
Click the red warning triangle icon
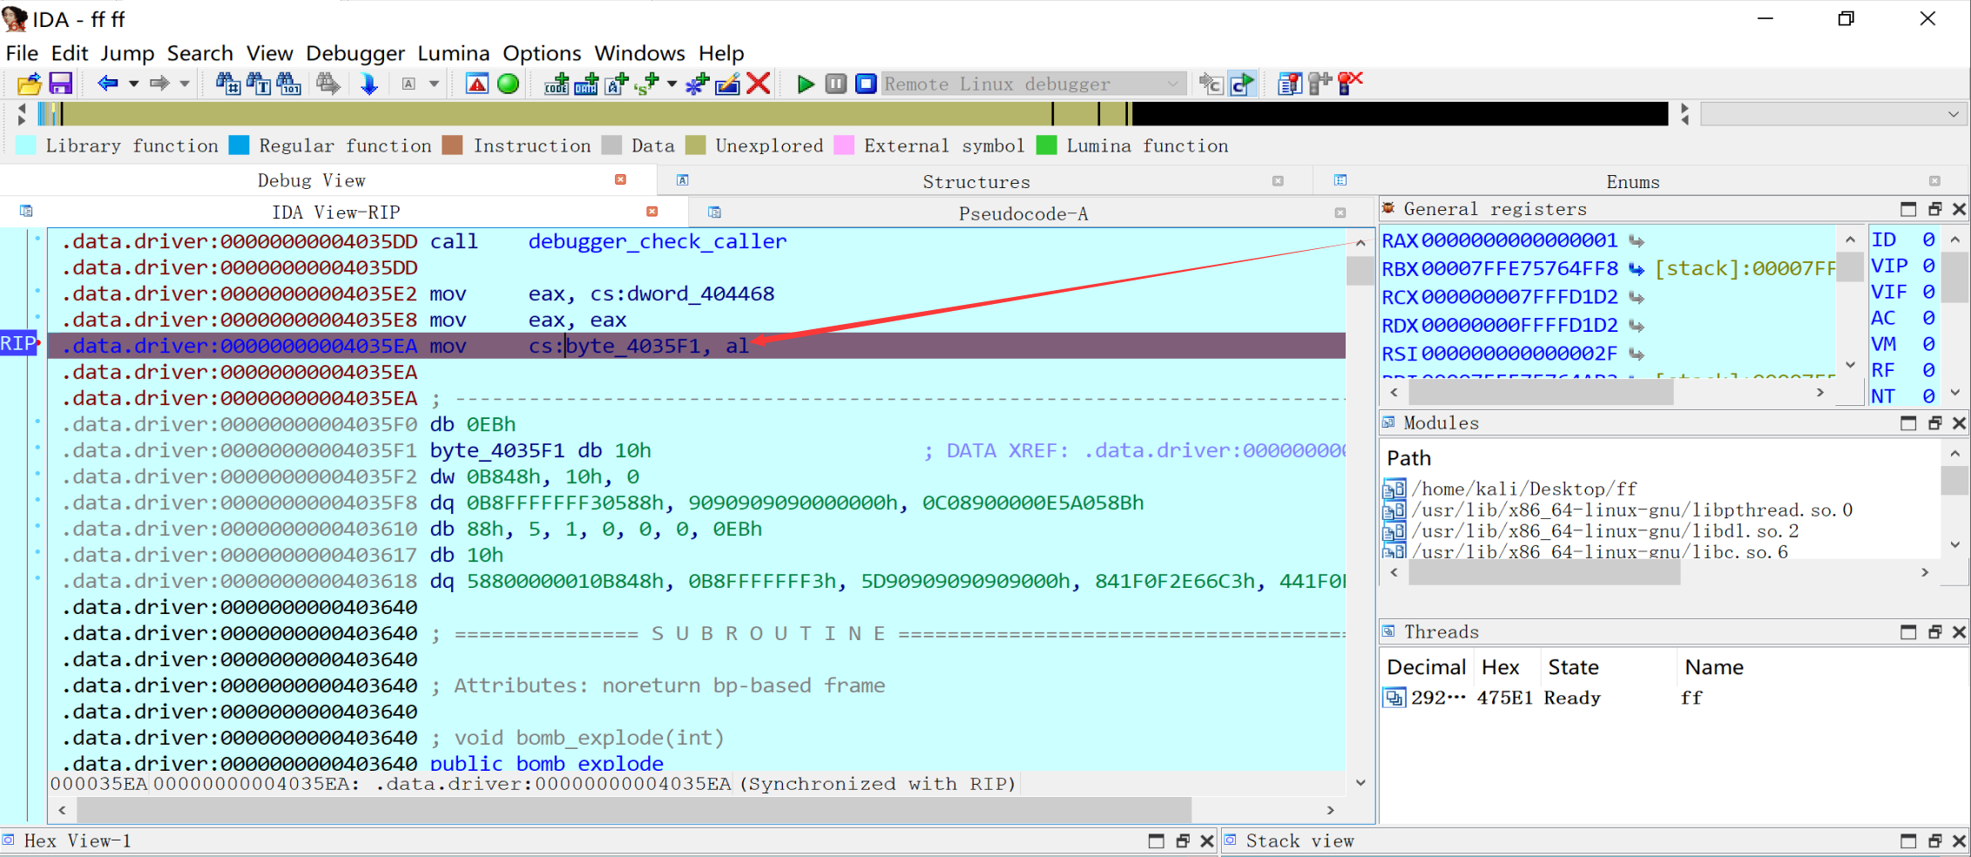pos(477,84)
